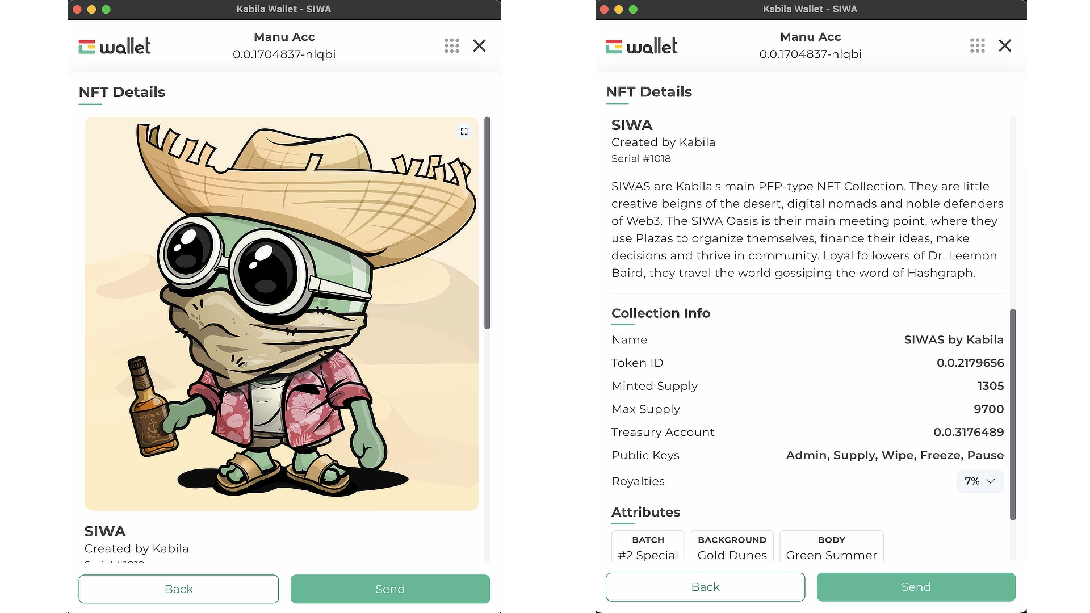Viewport: 1090px width, 613px height.
Task: Select the BATCH #2 Special attribute chip
Action: pyautogui.click(x=648, y=547)
